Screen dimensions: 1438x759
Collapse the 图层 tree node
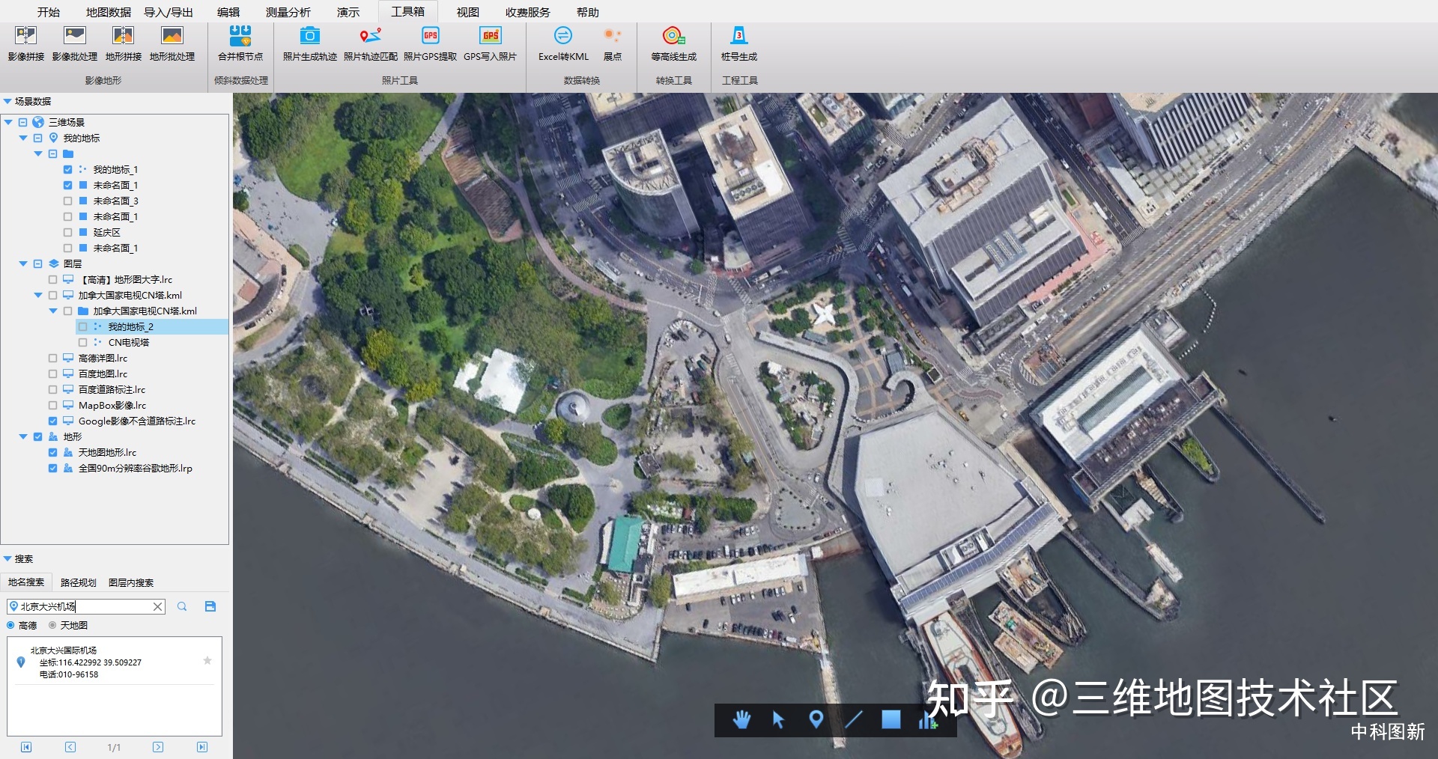click(23, 264)
